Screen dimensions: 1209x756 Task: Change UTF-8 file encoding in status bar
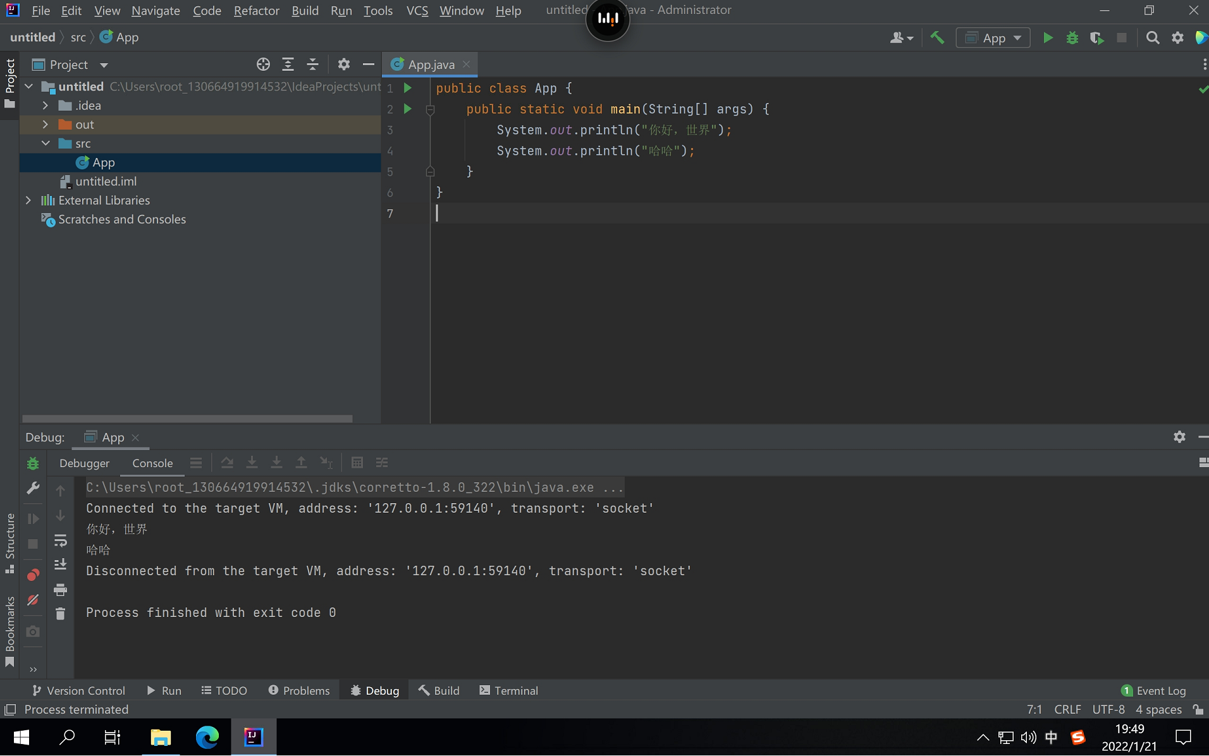point(1108,710)
